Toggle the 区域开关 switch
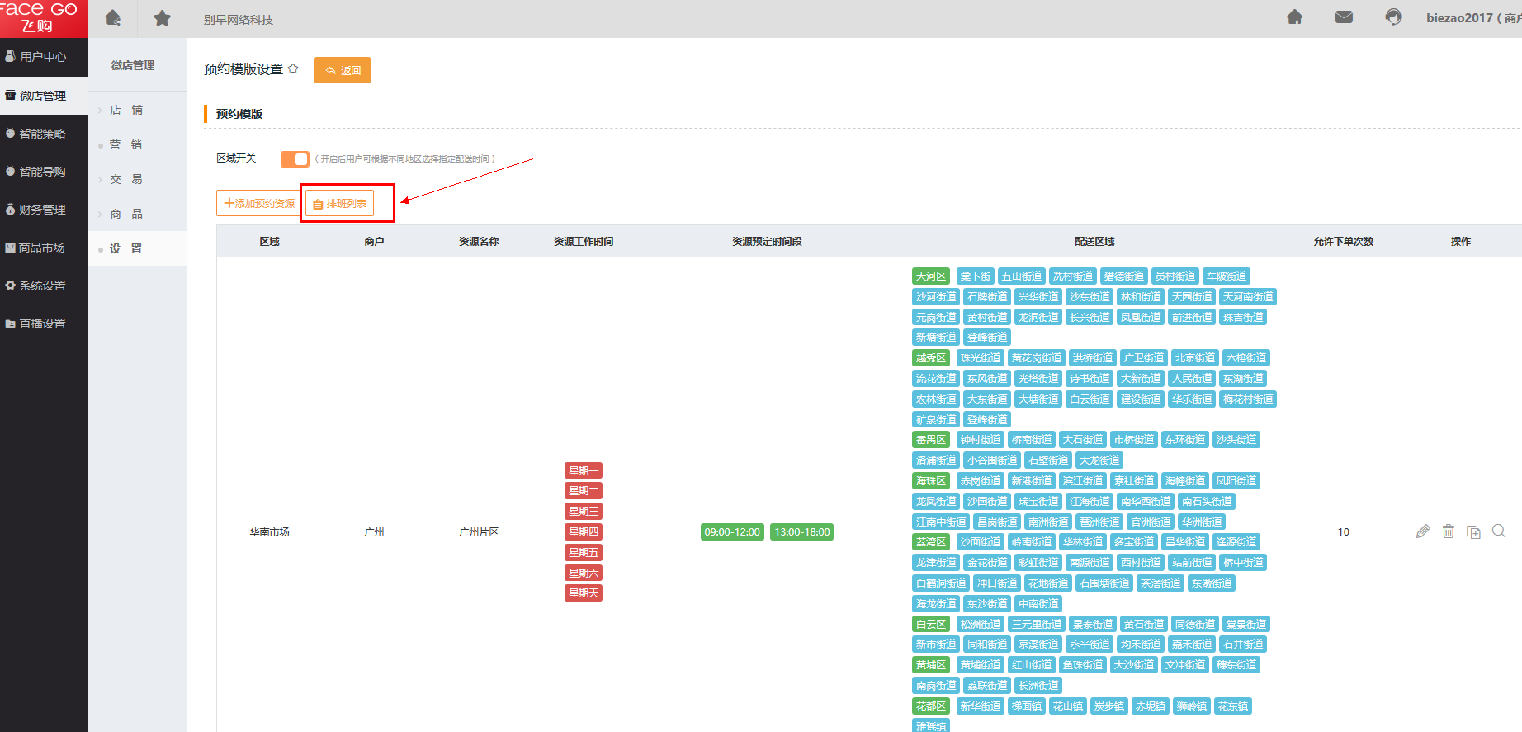Viewport: 1522px width, 732px height. pos(295,158)
